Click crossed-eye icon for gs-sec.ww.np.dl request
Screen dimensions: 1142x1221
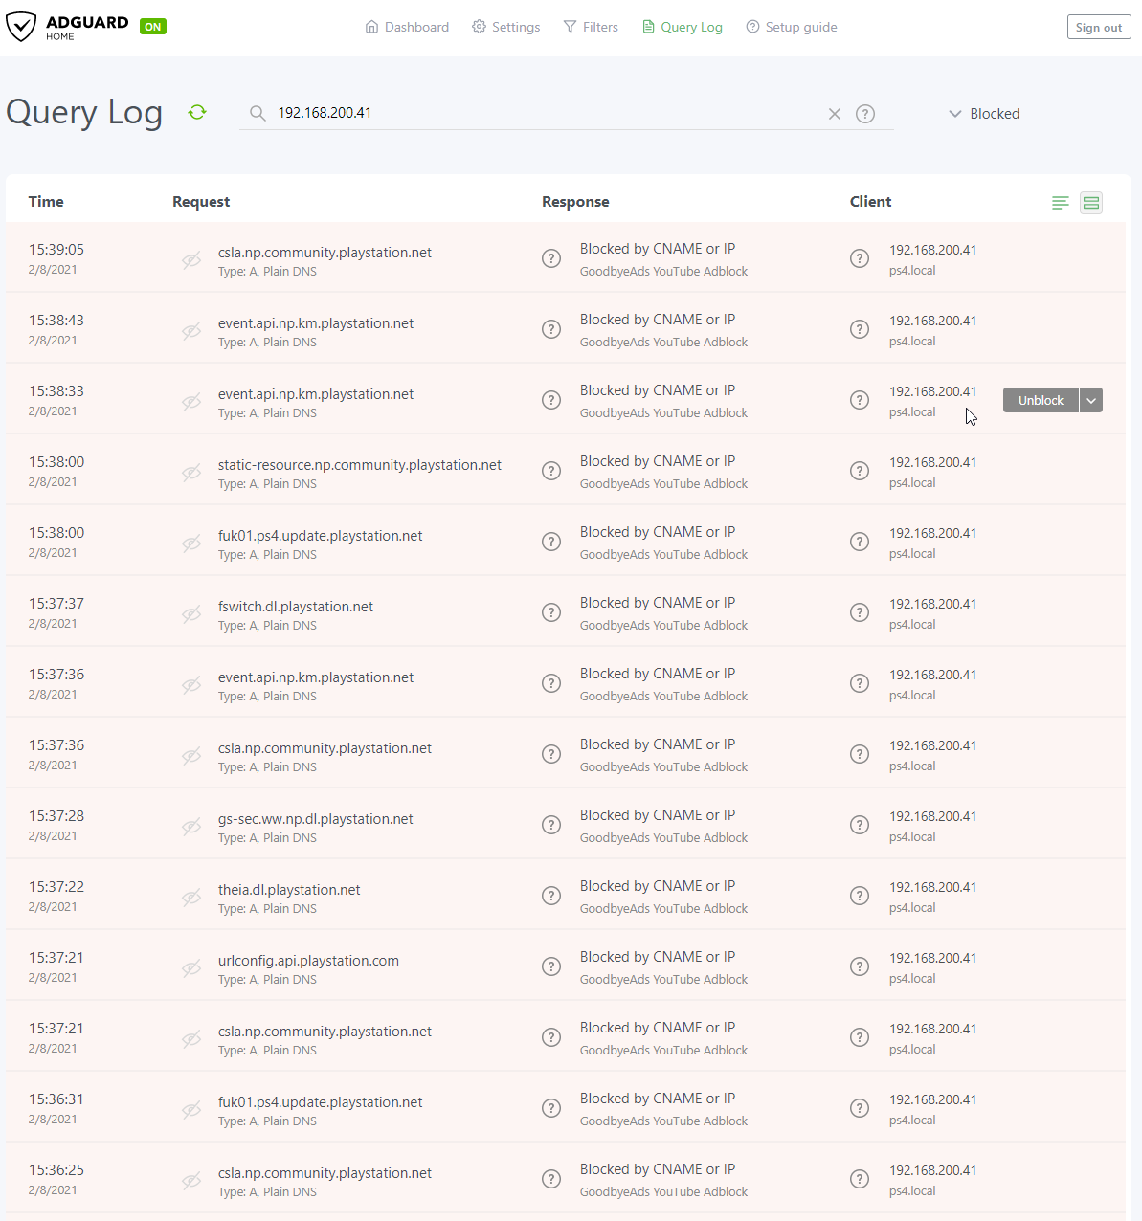[191, 827]
